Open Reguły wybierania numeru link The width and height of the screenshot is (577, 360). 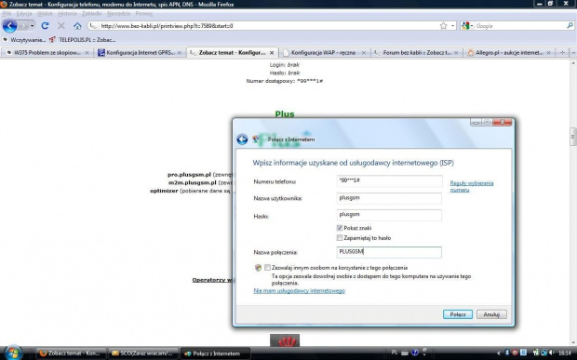coord(472,186)
